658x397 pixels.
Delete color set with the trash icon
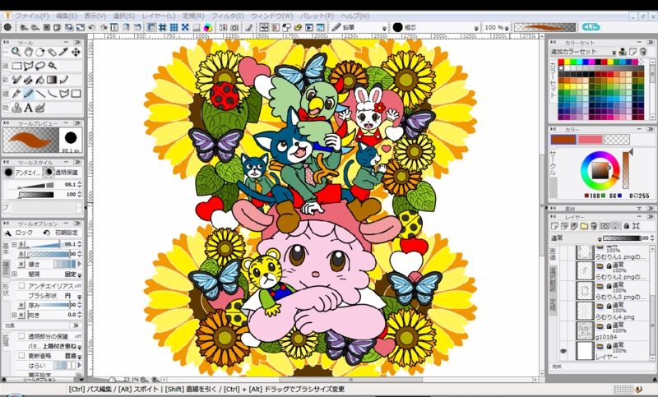(642, 52)
